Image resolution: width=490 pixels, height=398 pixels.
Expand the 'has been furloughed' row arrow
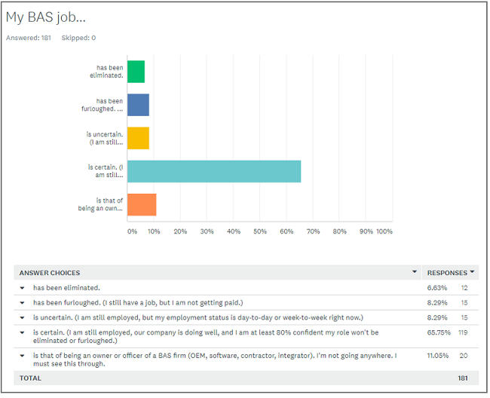point(22,303)
